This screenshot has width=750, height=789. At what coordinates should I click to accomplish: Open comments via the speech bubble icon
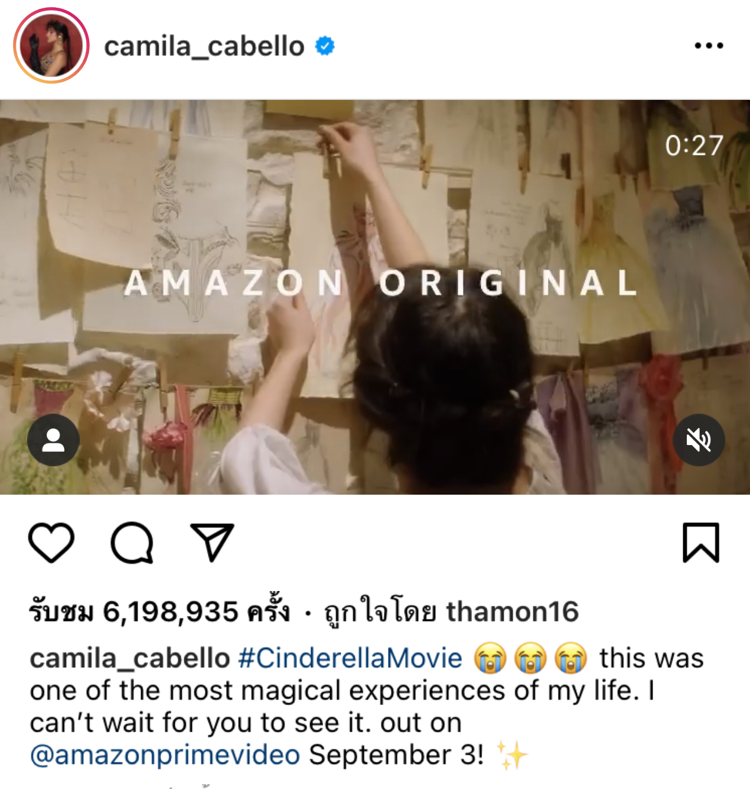tap(132, 542)
